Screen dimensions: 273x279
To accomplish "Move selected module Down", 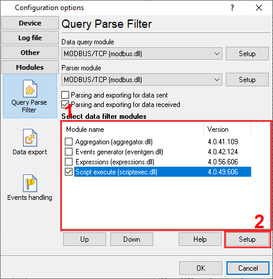I will 131,239.
